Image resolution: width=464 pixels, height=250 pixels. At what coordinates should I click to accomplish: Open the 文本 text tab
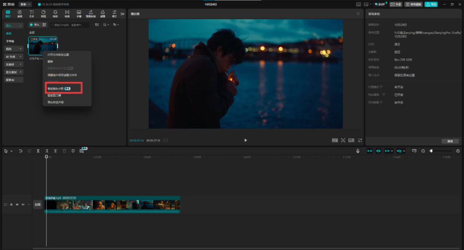[x=31, y=13]
